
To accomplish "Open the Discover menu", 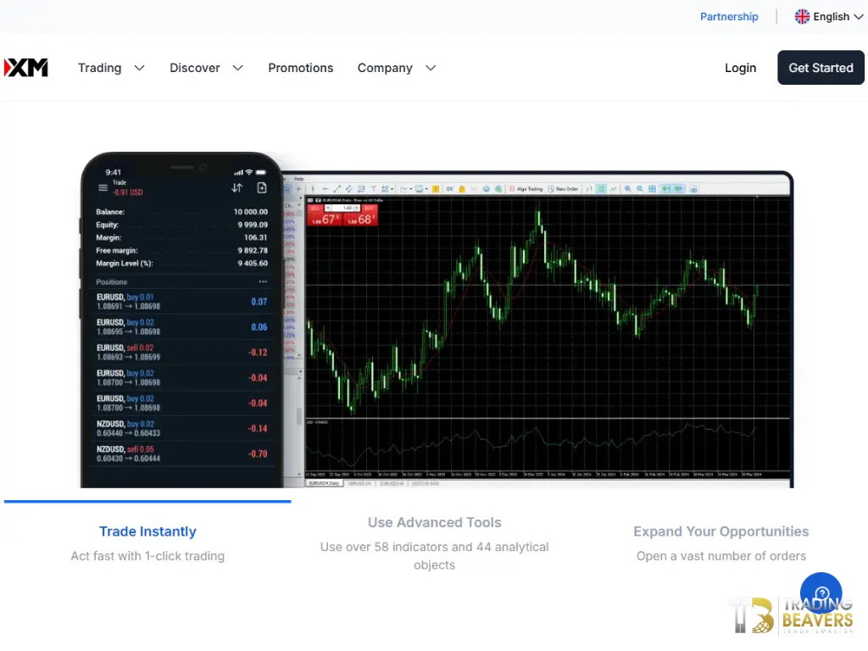I will [194, 68].
